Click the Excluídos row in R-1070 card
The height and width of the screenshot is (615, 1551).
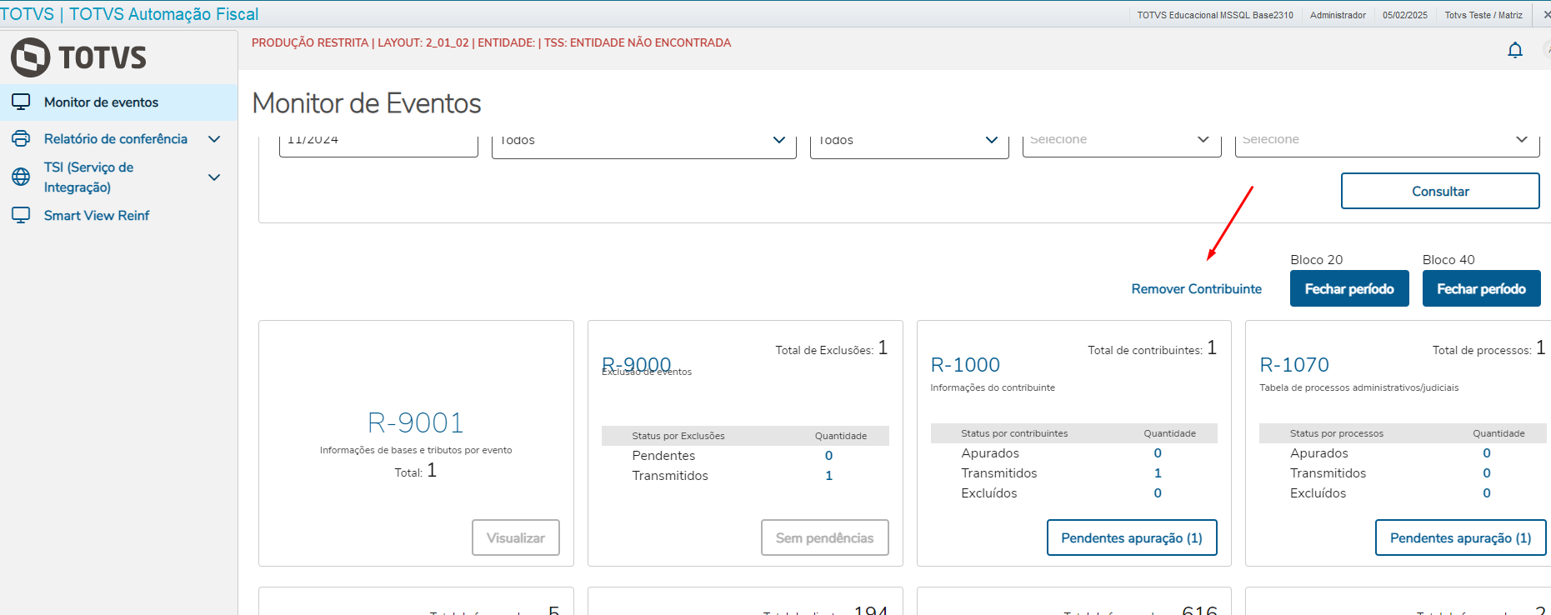pyautogui.click(x=1403, y=493)
